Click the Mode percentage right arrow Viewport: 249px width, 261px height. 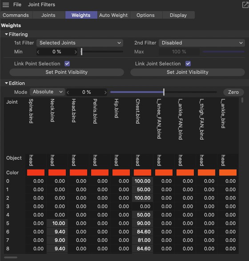click(x=105, y=92)
